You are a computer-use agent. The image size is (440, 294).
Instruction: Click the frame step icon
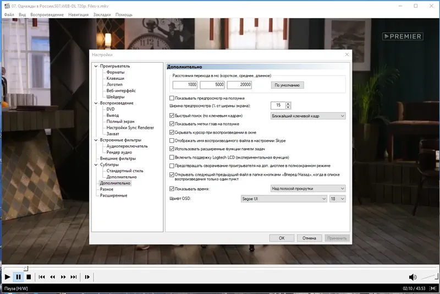point(87,277)
